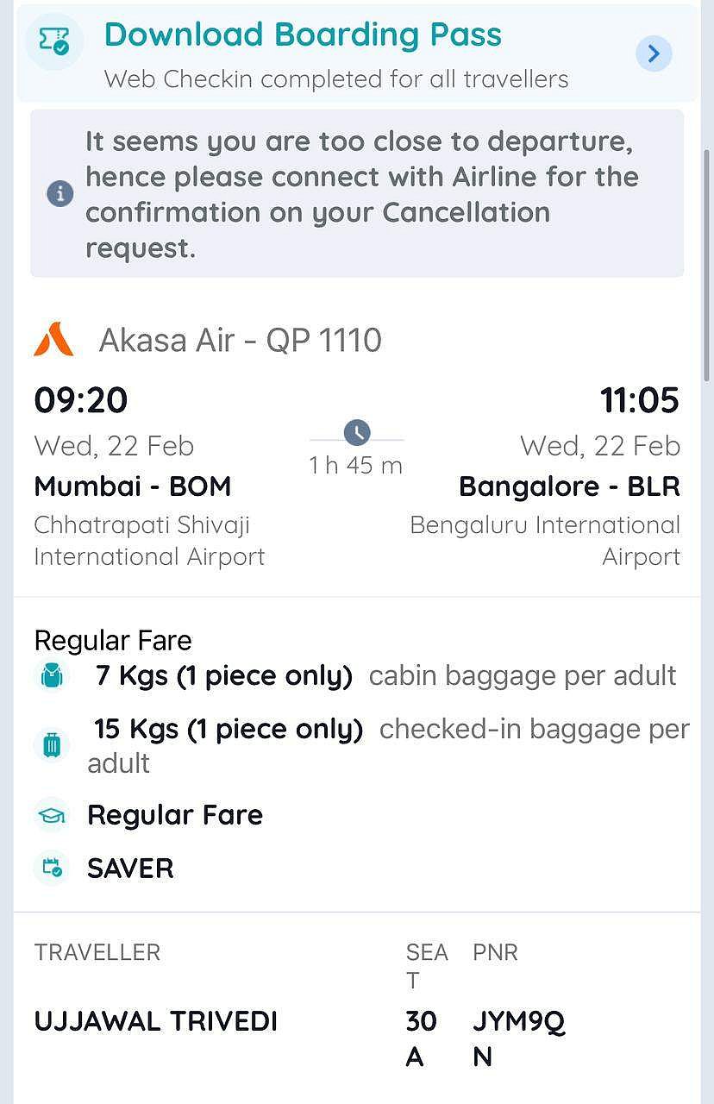Tap the SAVER calendar icon
The image size is (714, 1104).
(52, 868)
